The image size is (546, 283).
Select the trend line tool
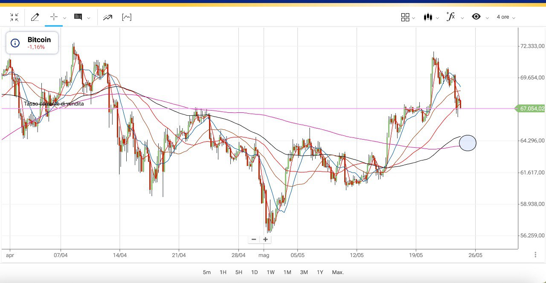point(107,17)
